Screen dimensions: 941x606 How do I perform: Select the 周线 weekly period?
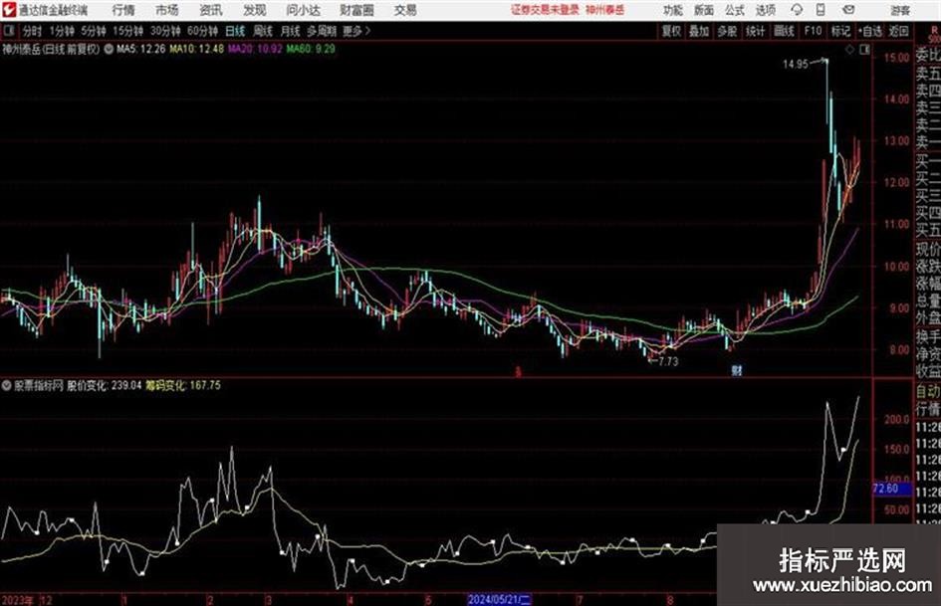point(263,31)
